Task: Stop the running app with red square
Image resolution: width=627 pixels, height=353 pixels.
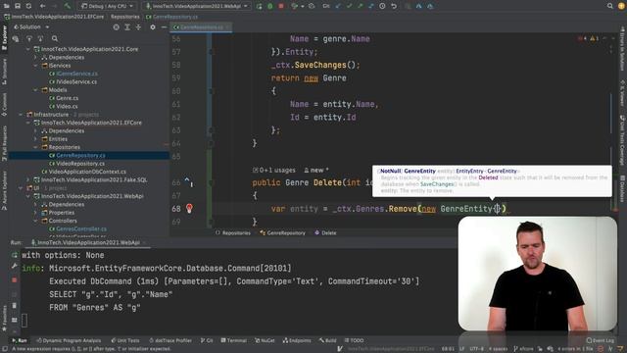Action: coord(281,6)
